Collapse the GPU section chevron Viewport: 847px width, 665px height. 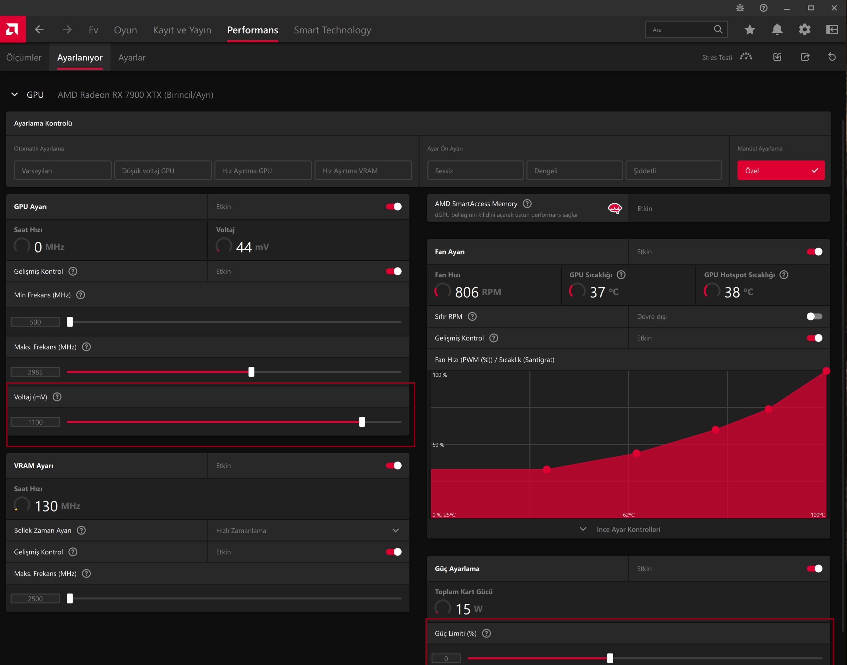click(15, 94)
